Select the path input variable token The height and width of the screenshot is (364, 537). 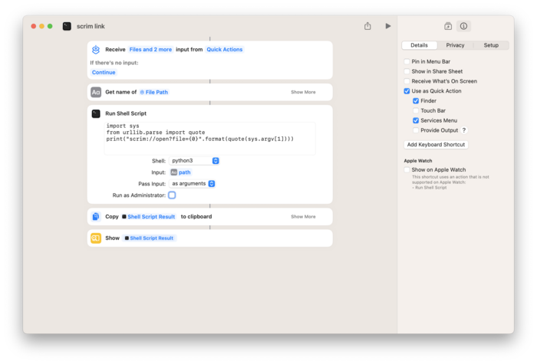point(181,172)
